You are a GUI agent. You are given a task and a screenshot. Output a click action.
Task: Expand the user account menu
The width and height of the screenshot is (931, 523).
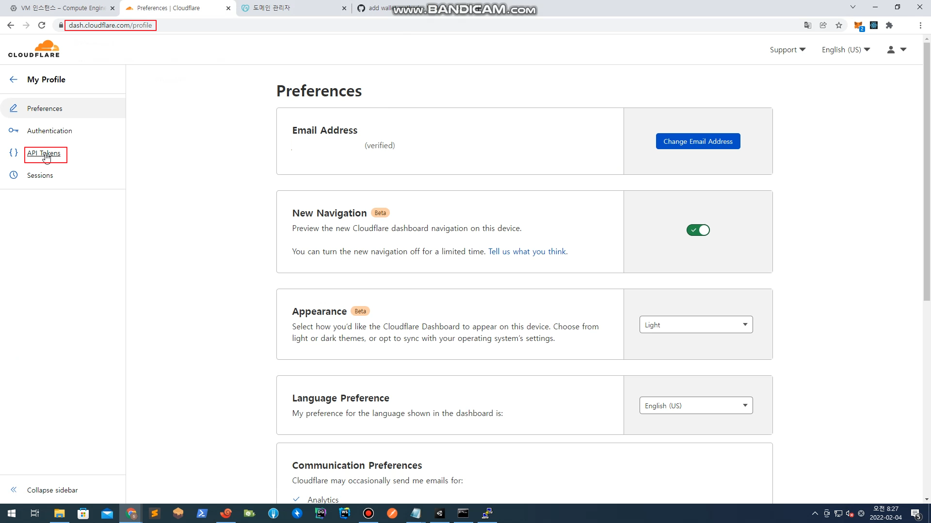coord(896,49)
